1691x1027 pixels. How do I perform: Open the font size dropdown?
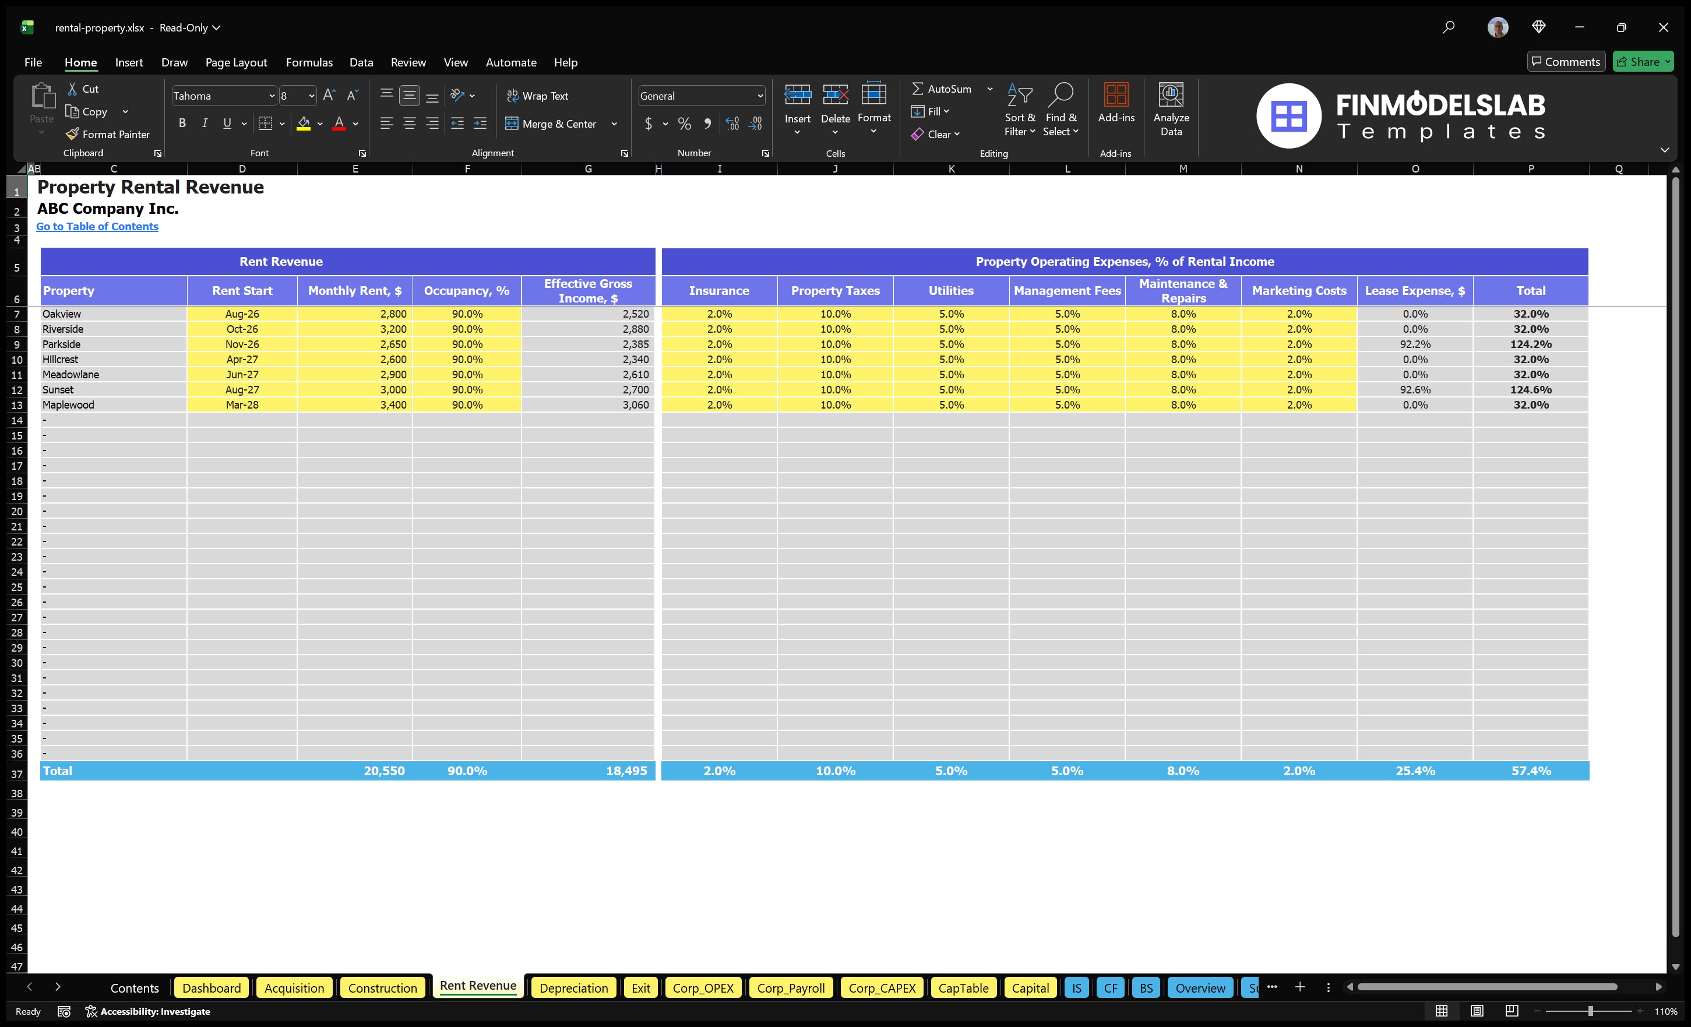click(312, 96)
